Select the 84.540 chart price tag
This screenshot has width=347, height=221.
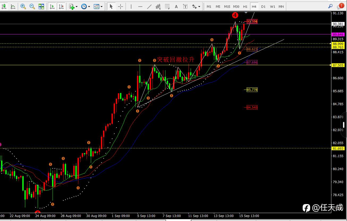pyautogui.click(x=252, y=108)
